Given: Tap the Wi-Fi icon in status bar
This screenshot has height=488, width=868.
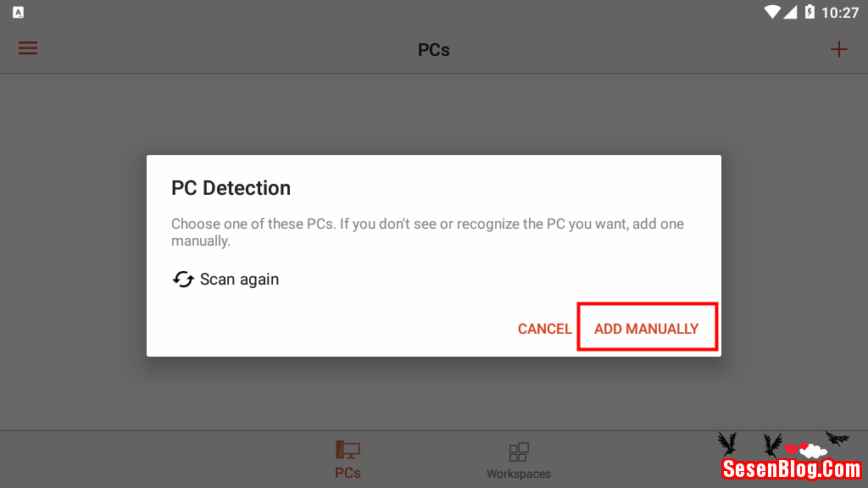Looking at the screenshot, I should (771, 12).
